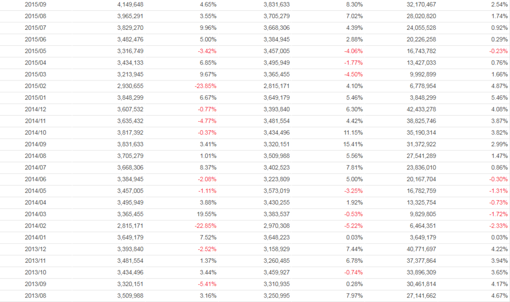Screen dimensions: 510x302
Task: Click the 2015/09 date cell
Action: click(x=35, y=4)
